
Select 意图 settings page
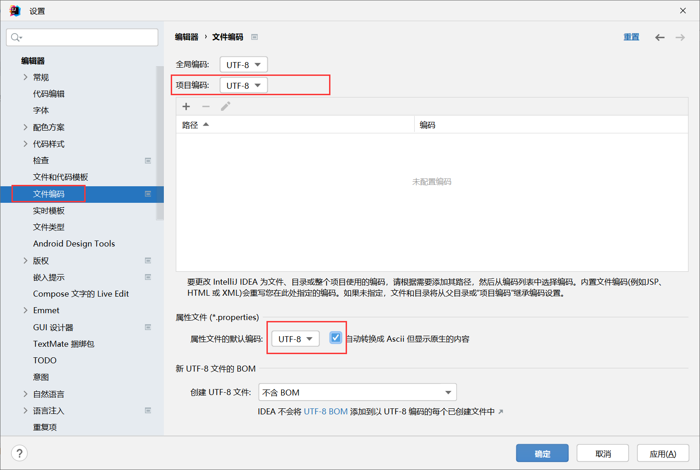41,377
